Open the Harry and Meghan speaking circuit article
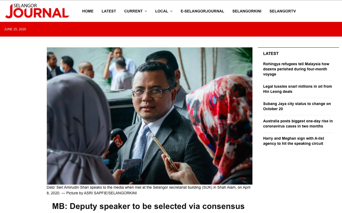This screenshot has height=213, width=342. click(294, 141)
